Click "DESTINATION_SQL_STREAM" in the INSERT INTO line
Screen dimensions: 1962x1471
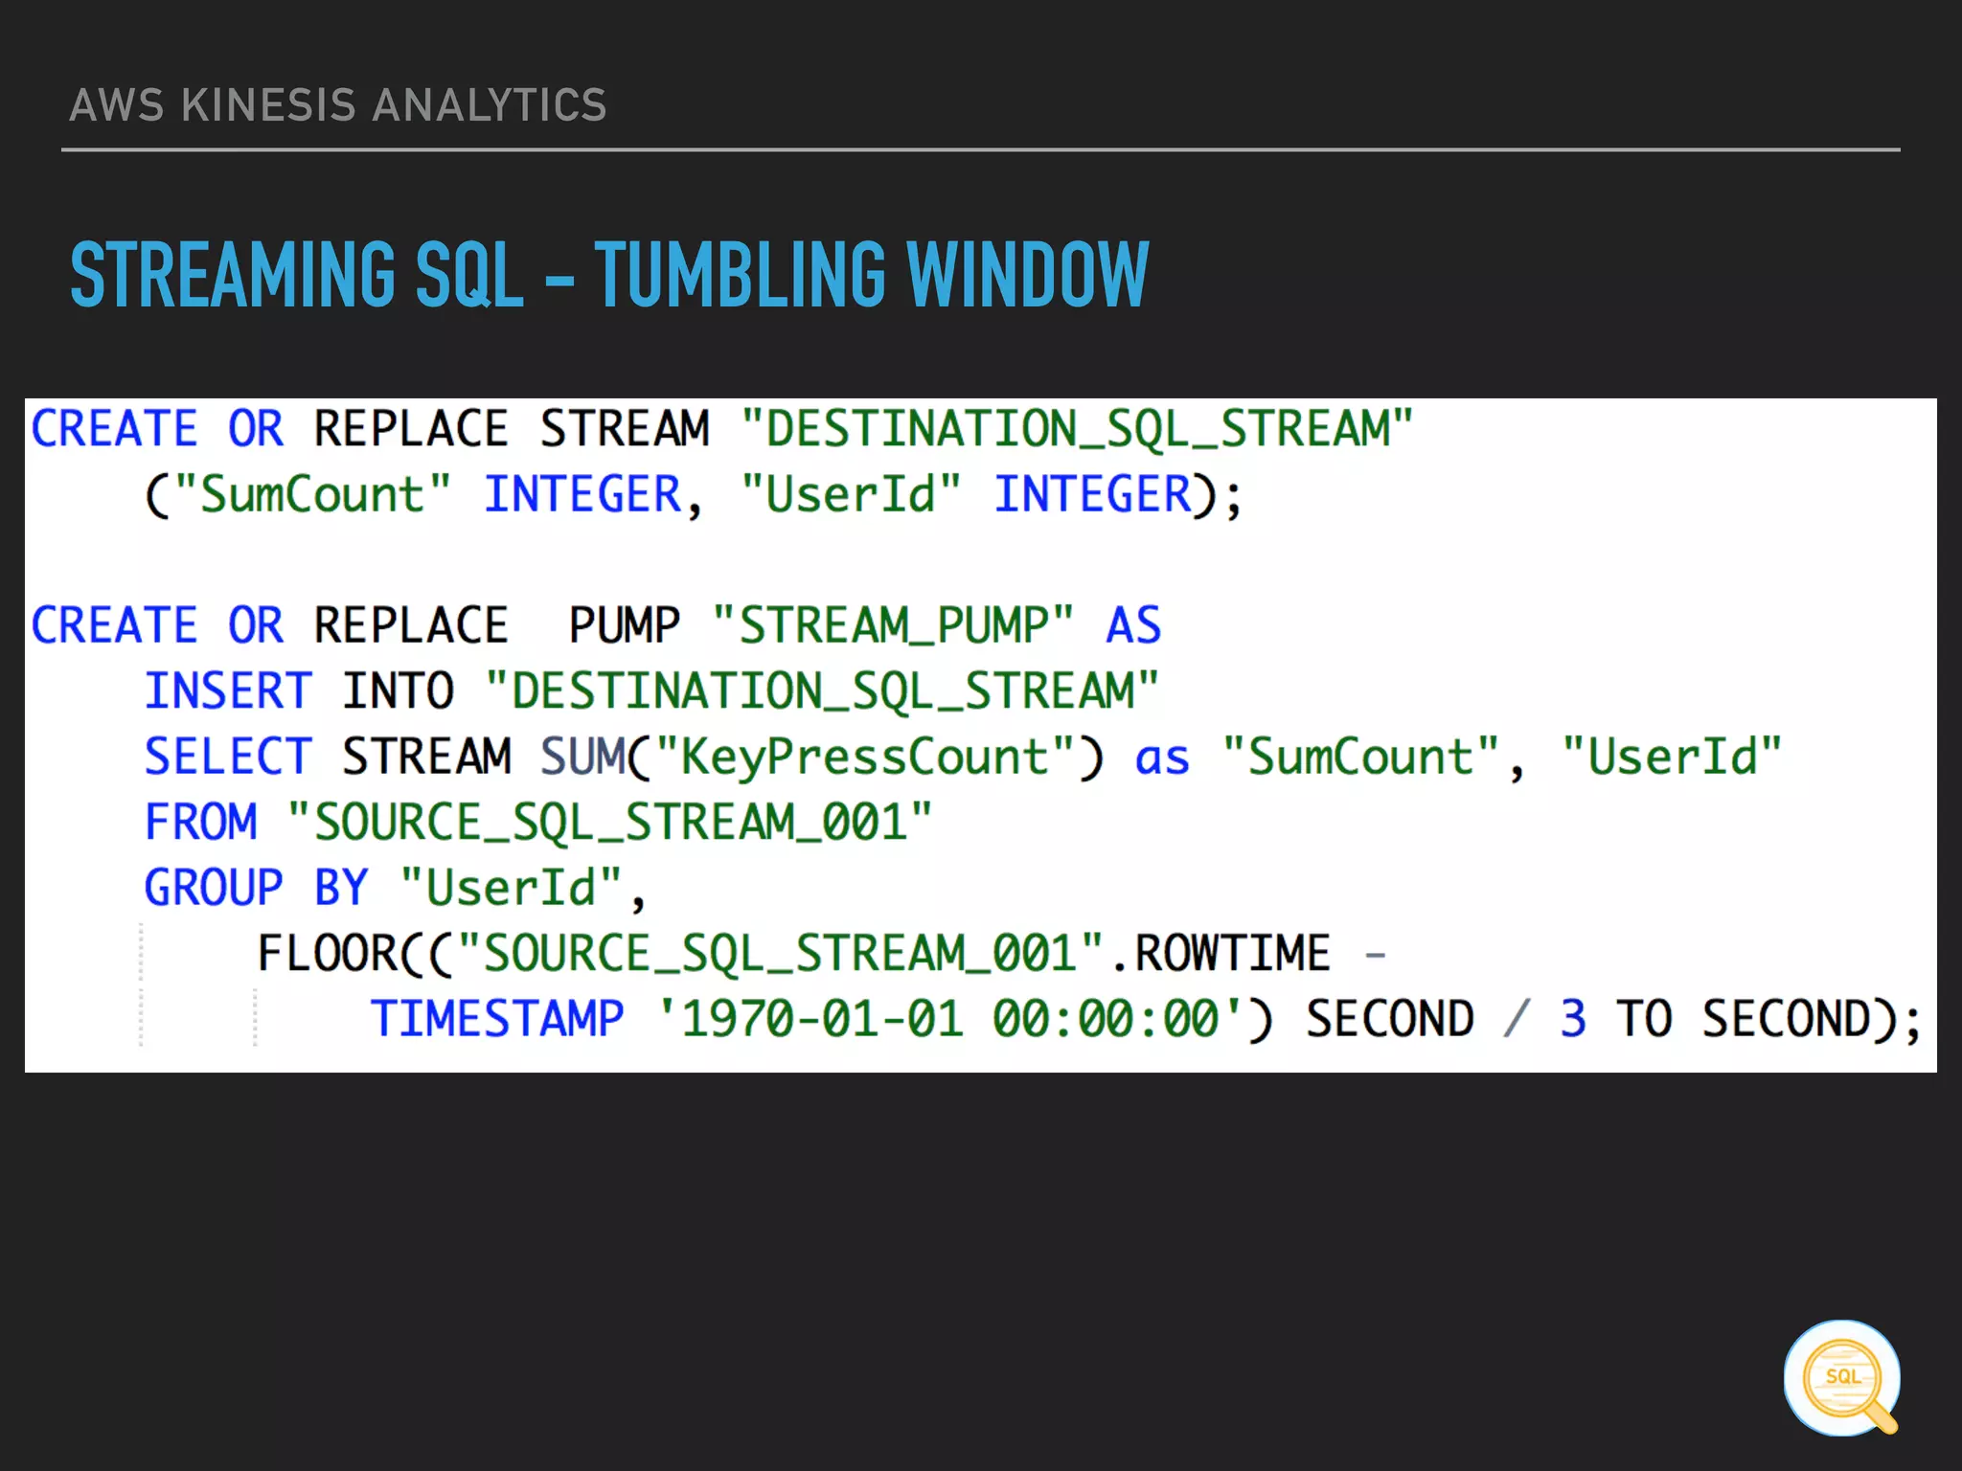[822, 690]
